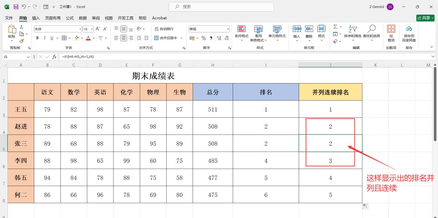Click the 共享 (Share) button
Image resolution: width=438 pixels, height=218 pixels.
click(425, 18)
